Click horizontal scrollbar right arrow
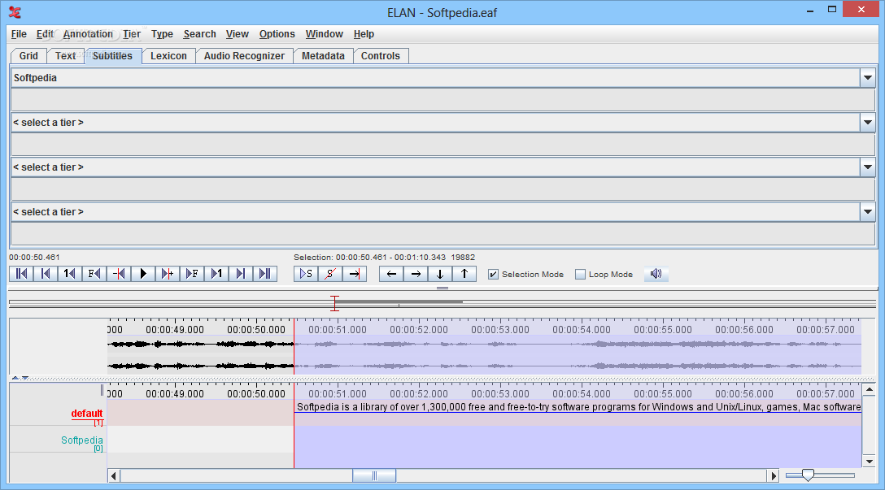The image size is (885, 490). click(x=774, y=476)
